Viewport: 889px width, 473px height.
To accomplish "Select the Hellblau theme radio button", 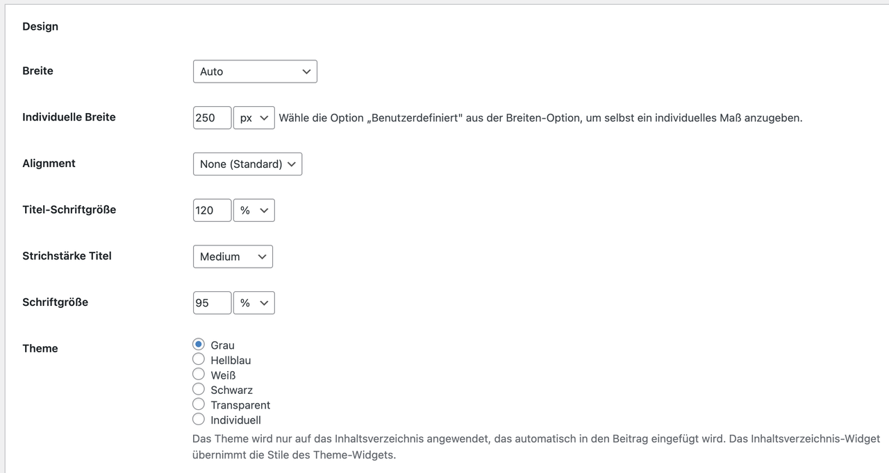I will (199, 359).
